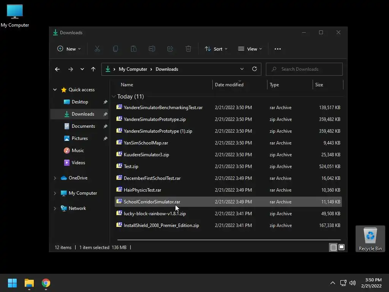389x292 pixels.
Task: Select YandereSimulatorPrototype (1).zip file
Action: (x=228, y=131)
